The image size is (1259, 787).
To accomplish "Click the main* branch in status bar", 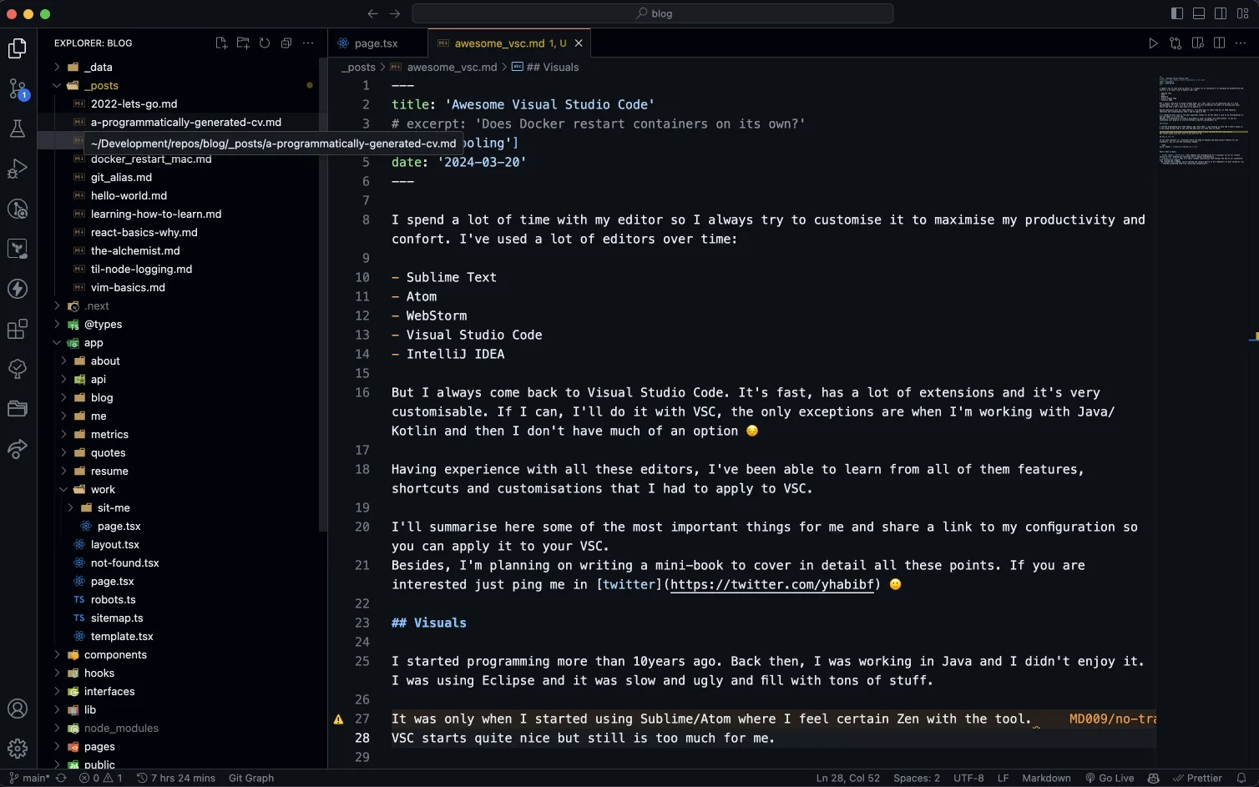I will pyautogui.click(x=29, y=778).
